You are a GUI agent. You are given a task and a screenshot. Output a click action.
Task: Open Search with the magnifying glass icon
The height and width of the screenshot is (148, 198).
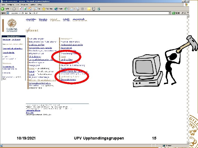coord(36,9)
